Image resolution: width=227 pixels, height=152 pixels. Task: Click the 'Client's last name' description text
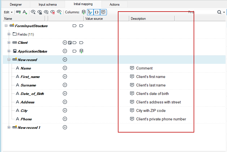tap(151, 85)
